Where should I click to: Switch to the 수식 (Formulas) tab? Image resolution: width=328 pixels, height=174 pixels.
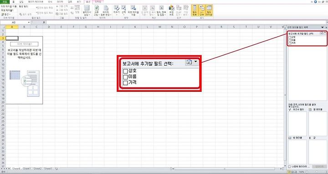(x=50, y=2)
